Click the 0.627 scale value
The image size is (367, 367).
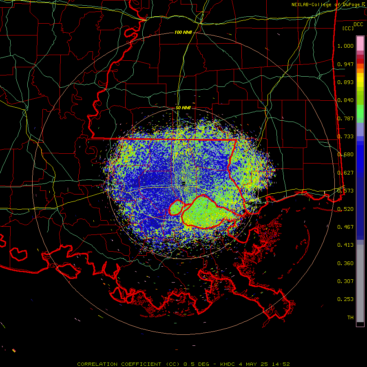pyautogui.click(x=345, y=173)
